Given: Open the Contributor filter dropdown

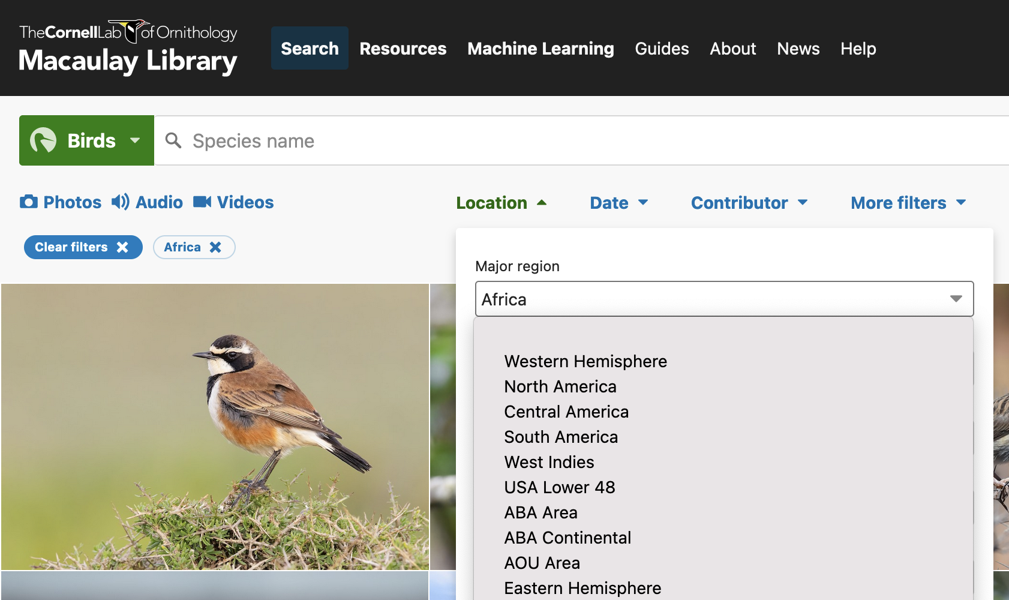Looking at the screenshot, I should [749, 203].
